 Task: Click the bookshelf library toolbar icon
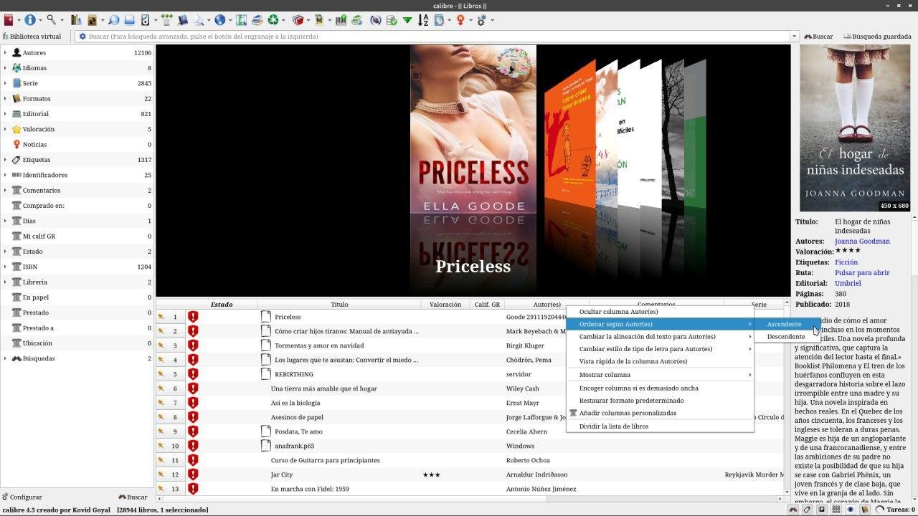coord(76,20)
